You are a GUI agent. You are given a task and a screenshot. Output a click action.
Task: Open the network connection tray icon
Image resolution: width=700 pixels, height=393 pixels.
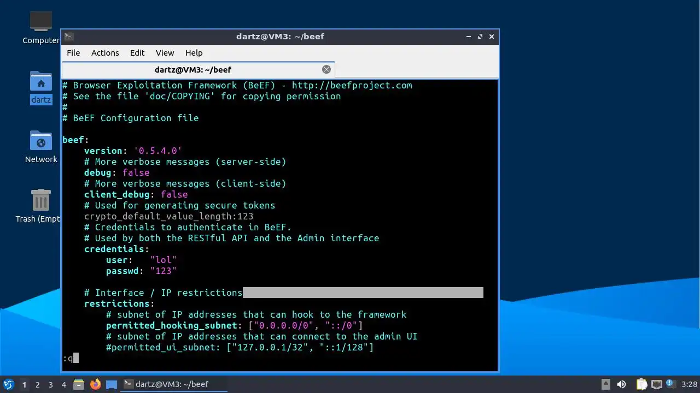657,384
